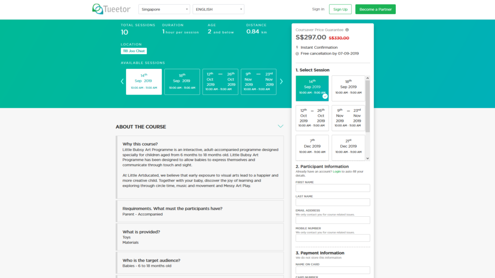The width and height of the screenshot is (495, 278).
Task: Click the Distance value 0.84 km
Action: 257,31
